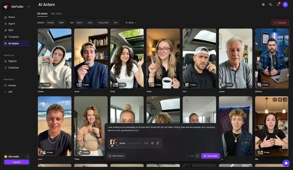Click the 4 looks badge on Liam

coord(47,153)
